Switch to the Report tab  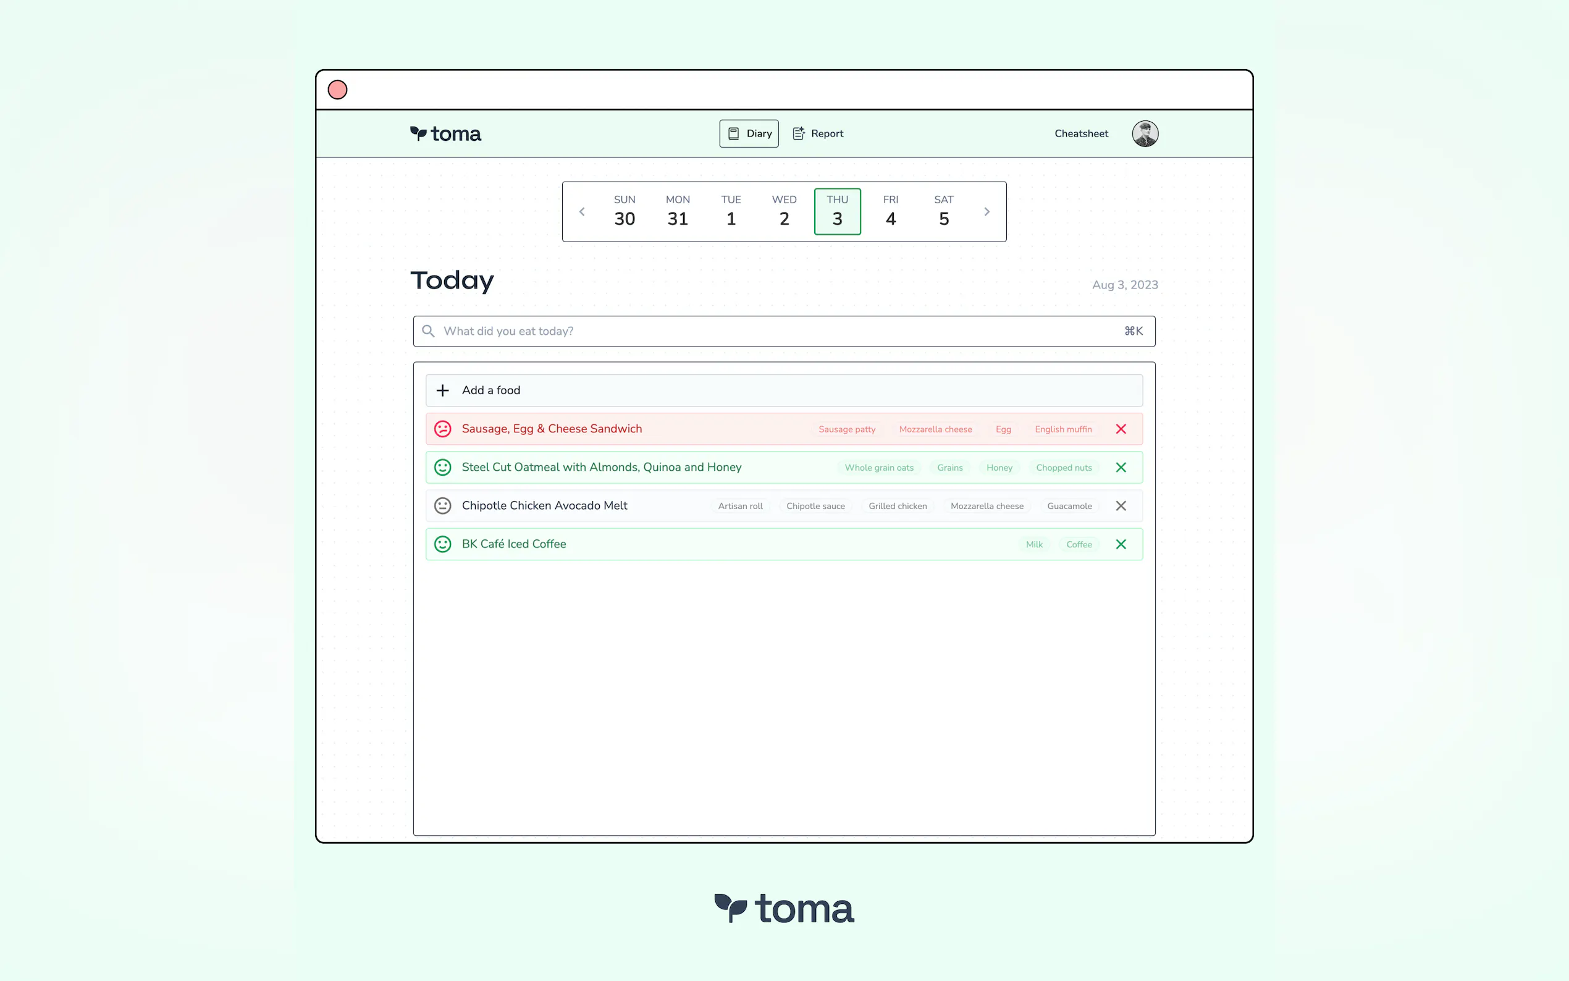point(818,133)
